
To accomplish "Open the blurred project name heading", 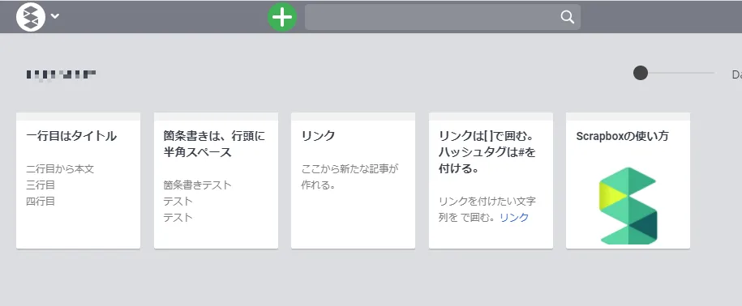I will pyautogui.click(x=61, y=74).
